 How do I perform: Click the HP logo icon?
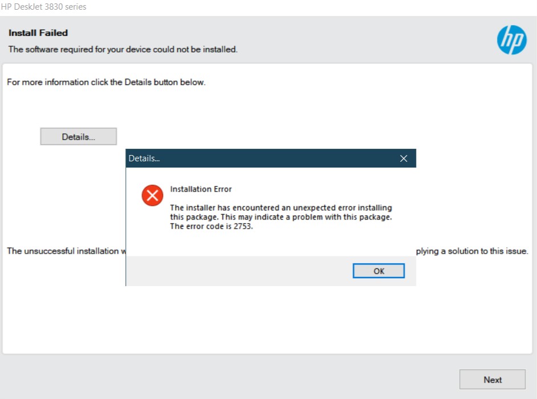coord(511,40)
